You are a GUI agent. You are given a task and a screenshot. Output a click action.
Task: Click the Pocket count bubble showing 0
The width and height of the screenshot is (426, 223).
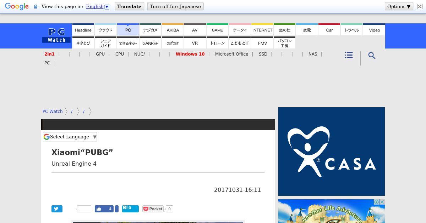tap(169, 209)
